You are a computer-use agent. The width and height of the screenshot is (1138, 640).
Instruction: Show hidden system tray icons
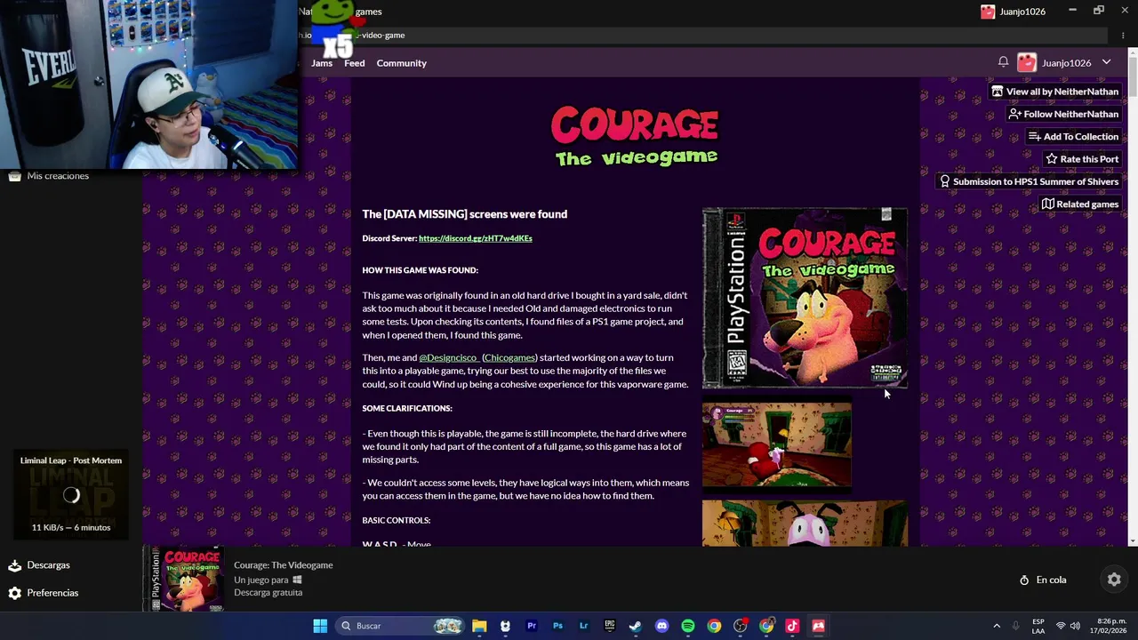click(x=997, y=626)
